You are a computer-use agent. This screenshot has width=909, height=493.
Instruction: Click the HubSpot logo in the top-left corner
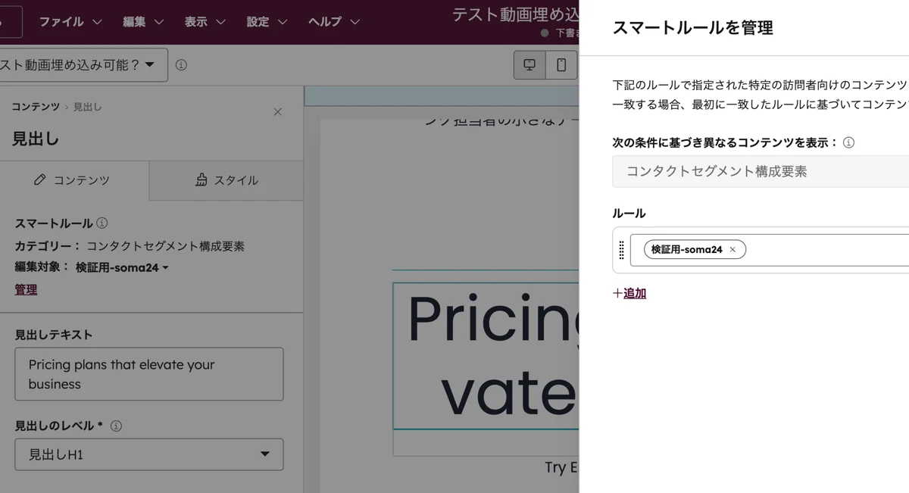9,20
